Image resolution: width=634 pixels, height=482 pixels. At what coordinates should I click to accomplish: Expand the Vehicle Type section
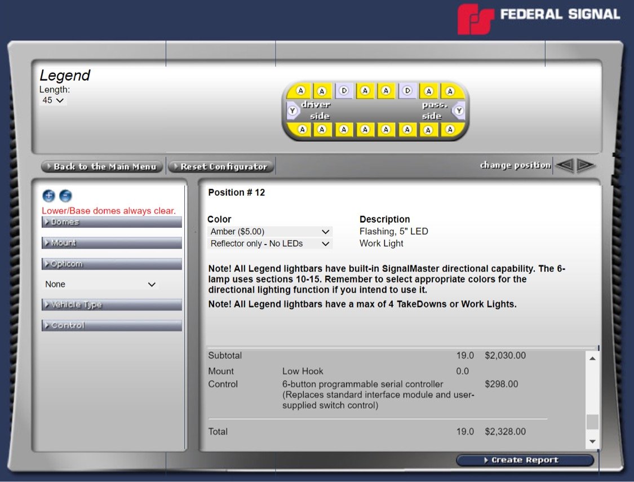coord(112,304)
